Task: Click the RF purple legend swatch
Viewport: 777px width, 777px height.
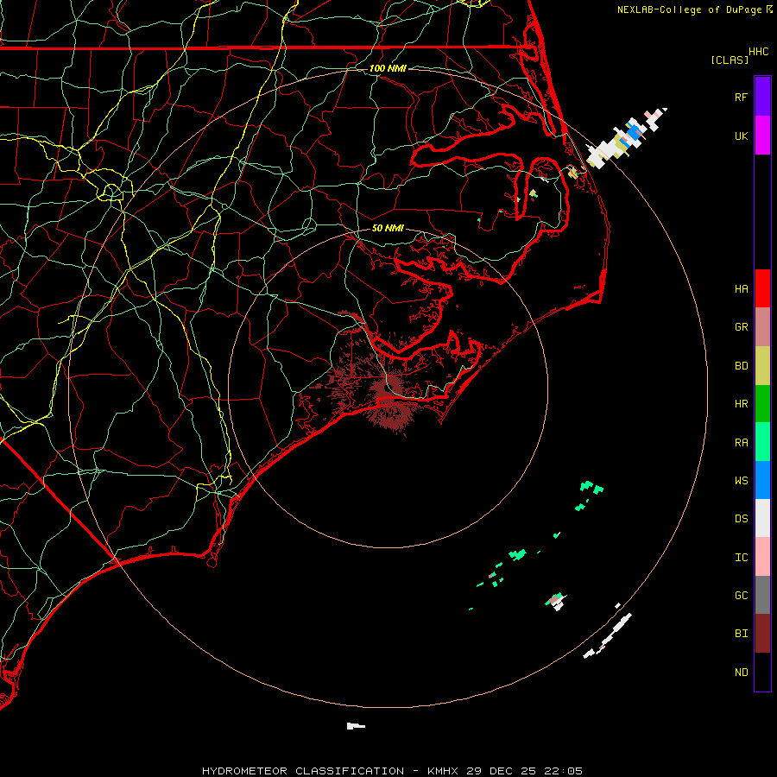Action: 762,97
